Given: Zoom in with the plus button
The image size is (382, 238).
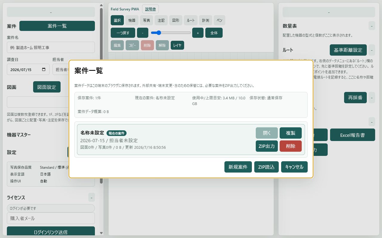Looking at the screenshot, I should click(198, 33).
